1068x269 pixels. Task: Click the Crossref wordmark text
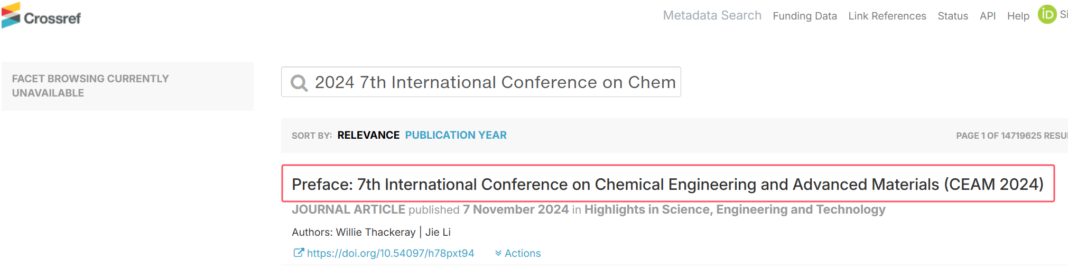[52, 18]
